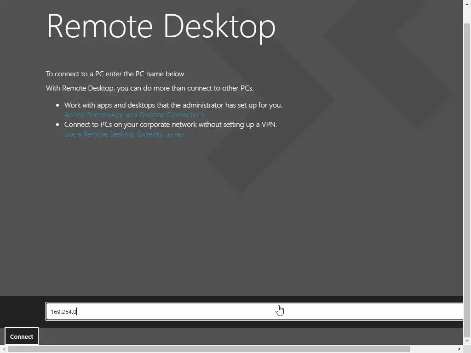The width and height of the screenshot is (471, 353).
Task: Click the Connect button
Action: [x=22, y=336]
